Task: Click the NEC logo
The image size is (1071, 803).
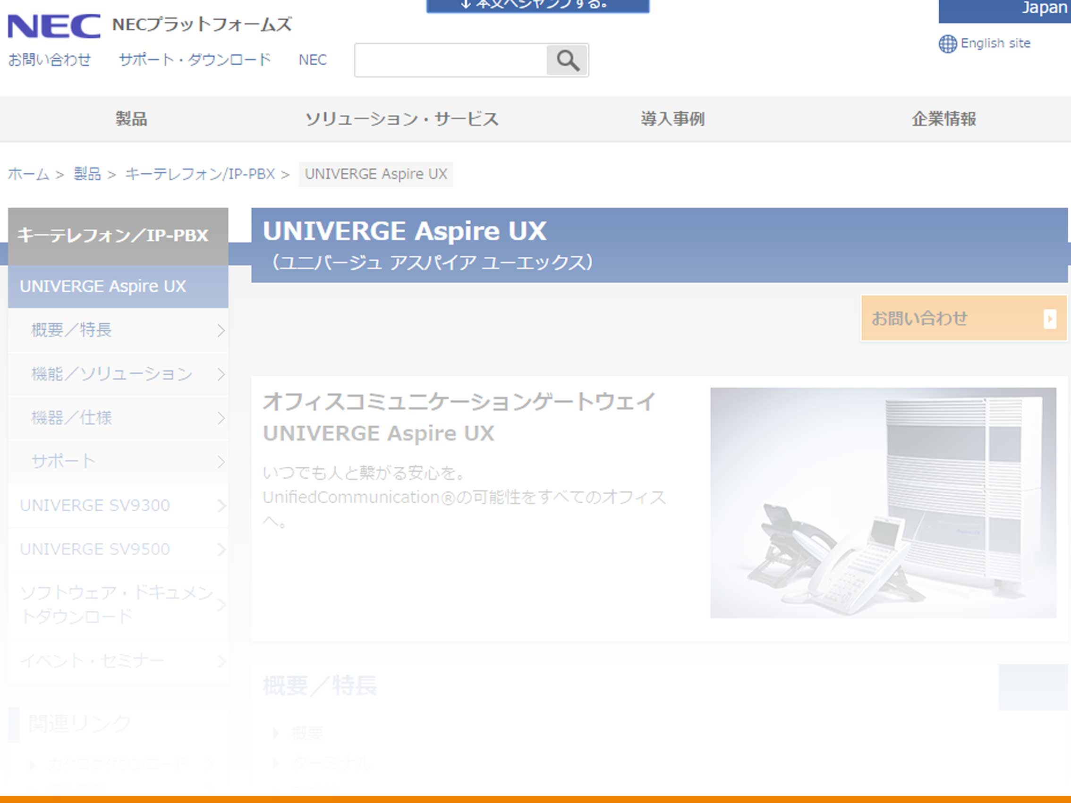Action: pyautogui.click(x=54, y=26)
